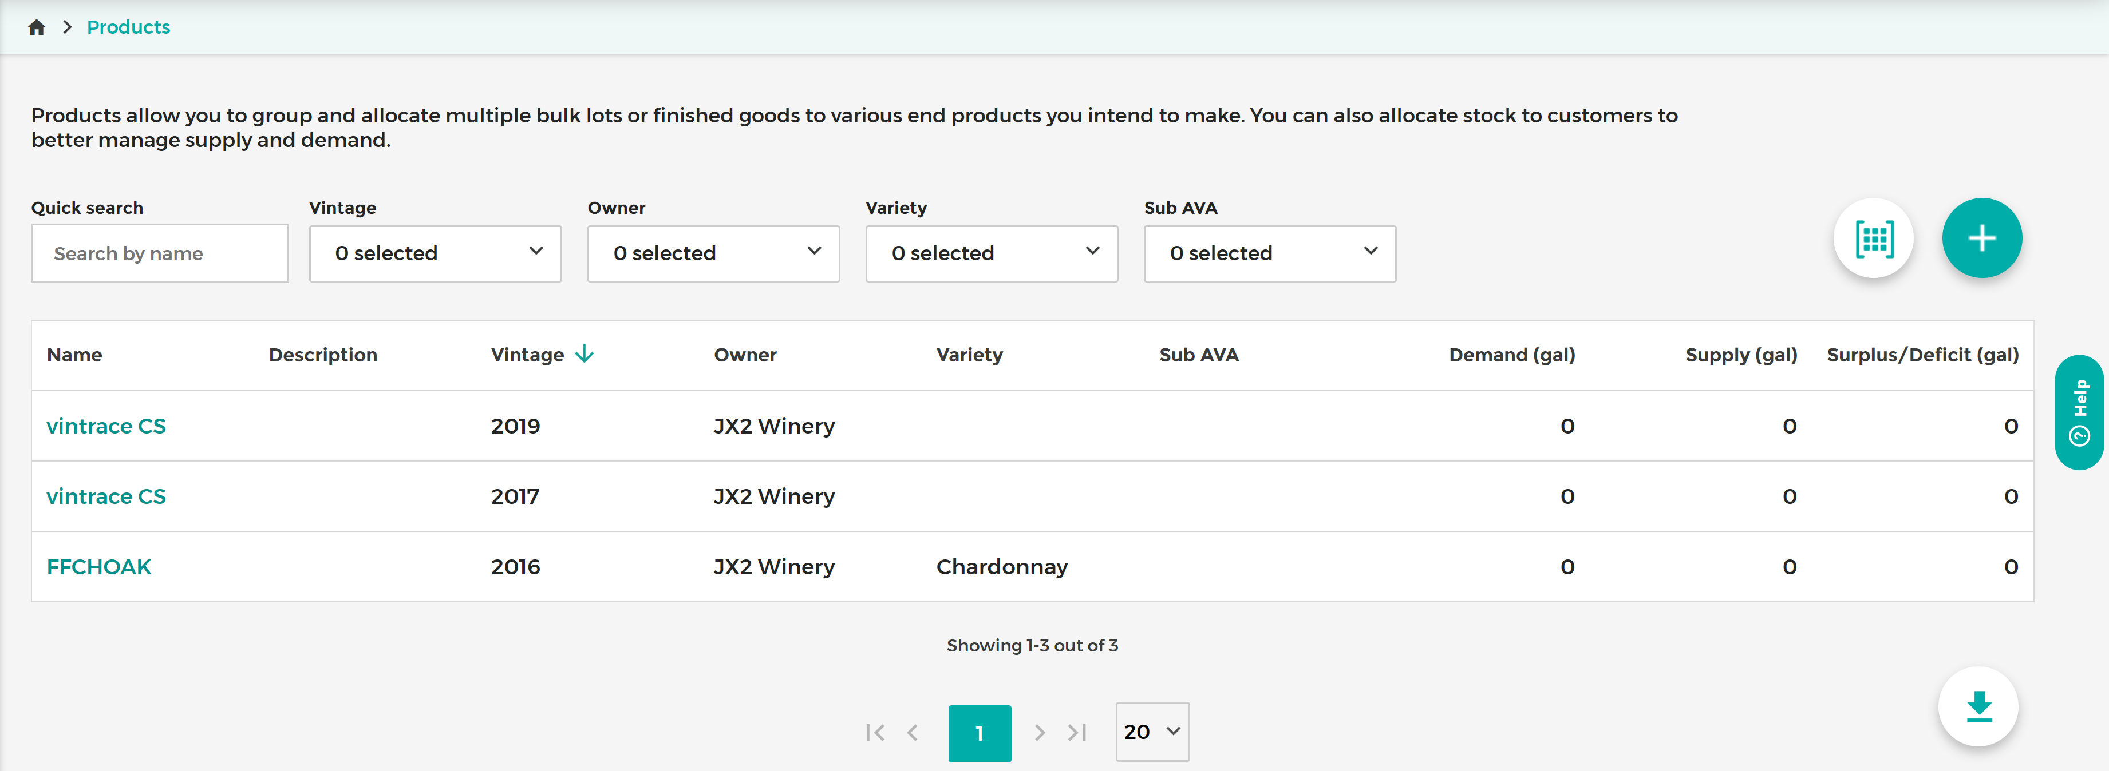Screen dimensions: 2109x771
Task: Click the Search by name field
Action: 160,253
